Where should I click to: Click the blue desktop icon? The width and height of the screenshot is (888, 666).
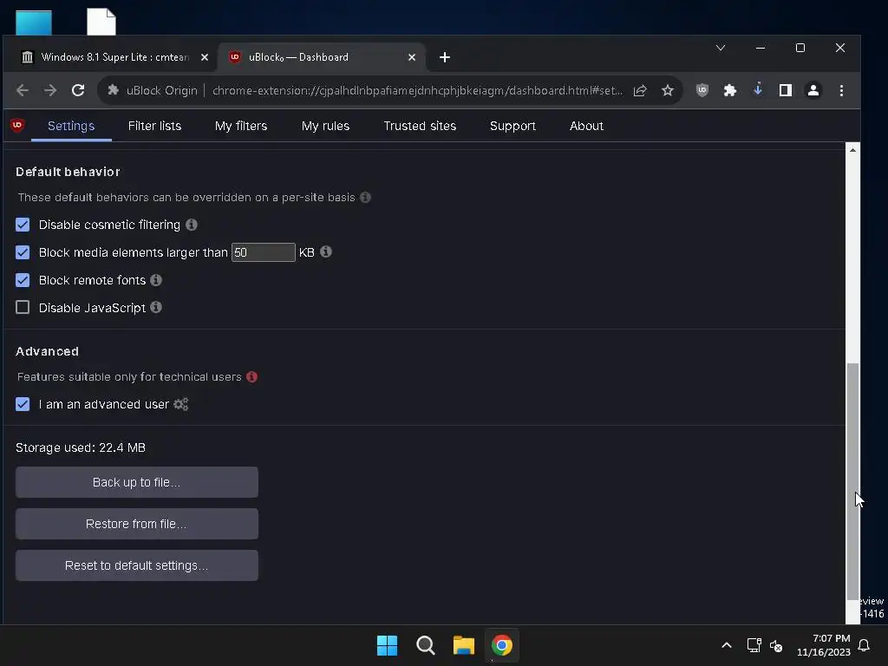click(x=34, y=23)
